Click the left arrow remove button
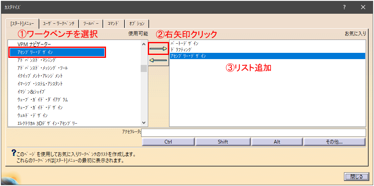This screenshot has height=186, width=374. pos(158,60)
